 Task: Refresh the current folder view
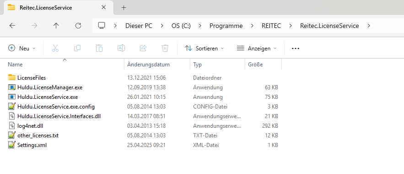coord(78,26)
